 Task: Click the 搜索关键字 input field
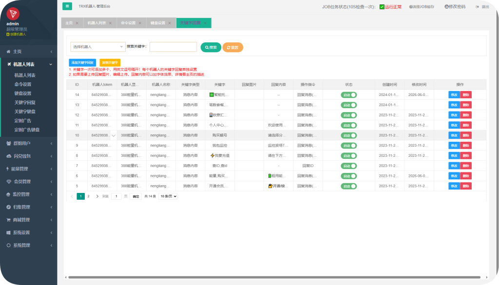coord(173,47)
